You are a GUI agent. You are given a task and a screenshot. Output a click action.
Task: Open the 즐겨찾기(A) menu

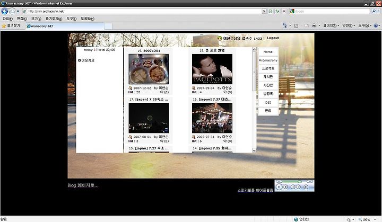[54, 19]
